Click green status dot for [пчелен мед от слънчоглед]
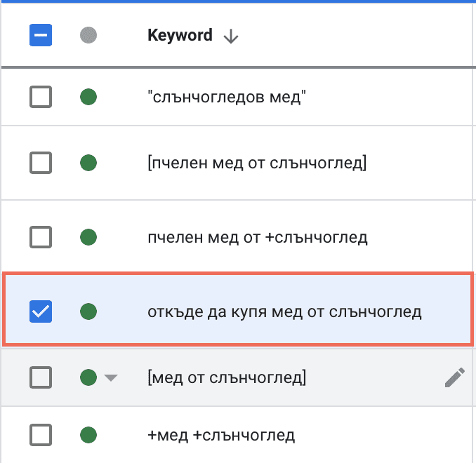 88,163
